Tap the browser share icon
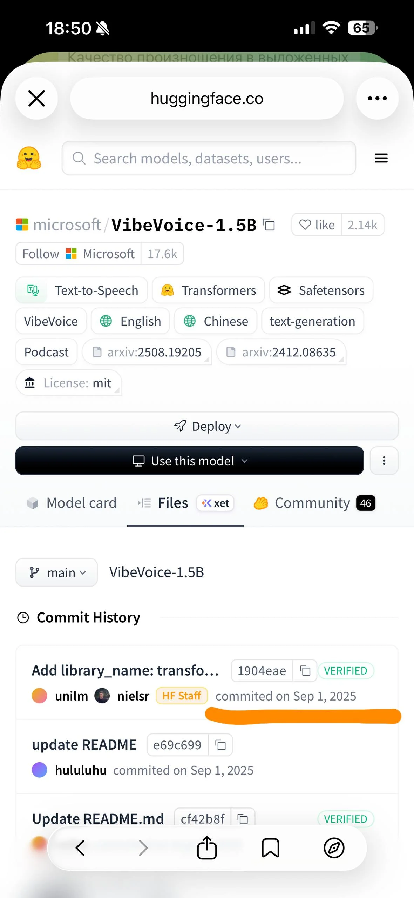This screenshot has width=414, height=898. coord(207,848)
